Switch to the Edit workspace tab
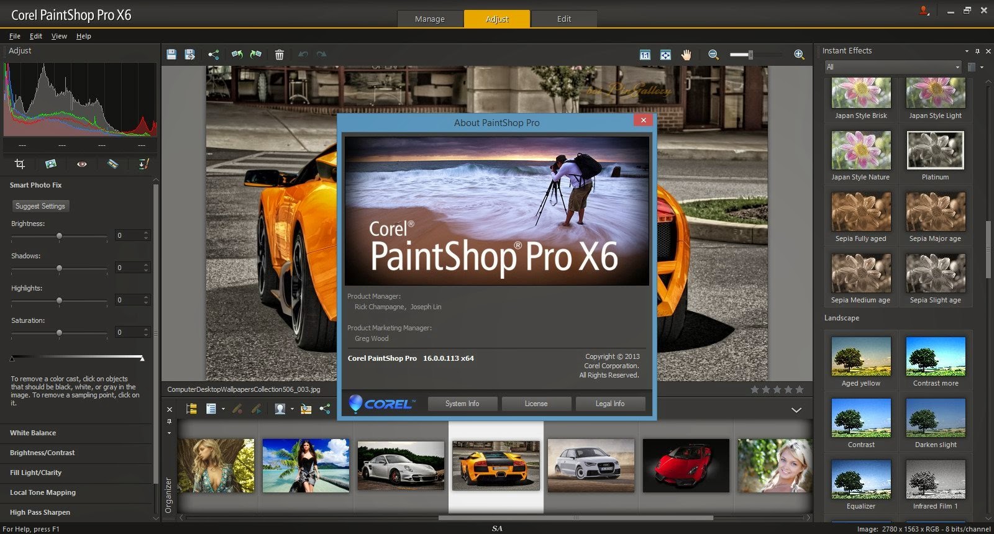Viewport: 994px width, 534px height. point(564,19)
